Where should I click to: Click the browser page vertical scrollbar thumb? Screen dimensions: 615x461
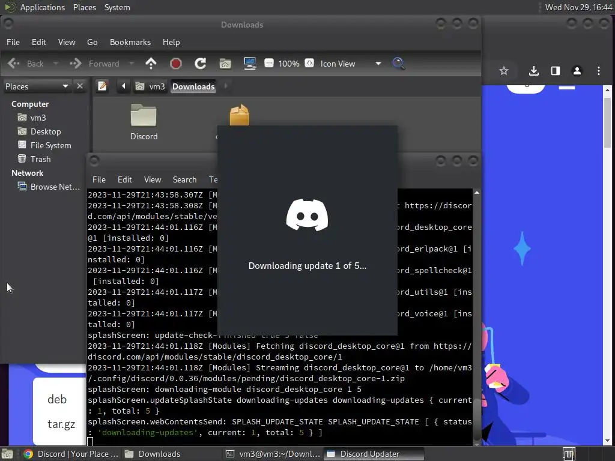608,122
